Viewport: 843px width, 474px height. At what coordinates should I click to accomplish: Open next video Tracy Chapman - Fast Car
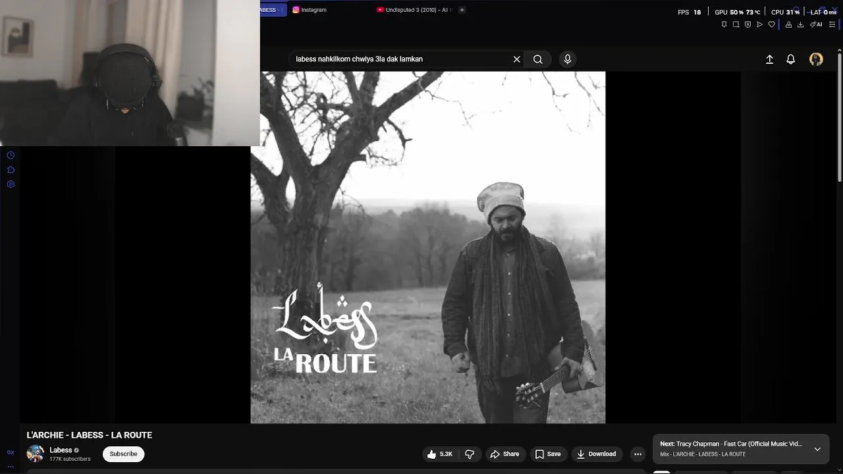[x=731, y=444]
